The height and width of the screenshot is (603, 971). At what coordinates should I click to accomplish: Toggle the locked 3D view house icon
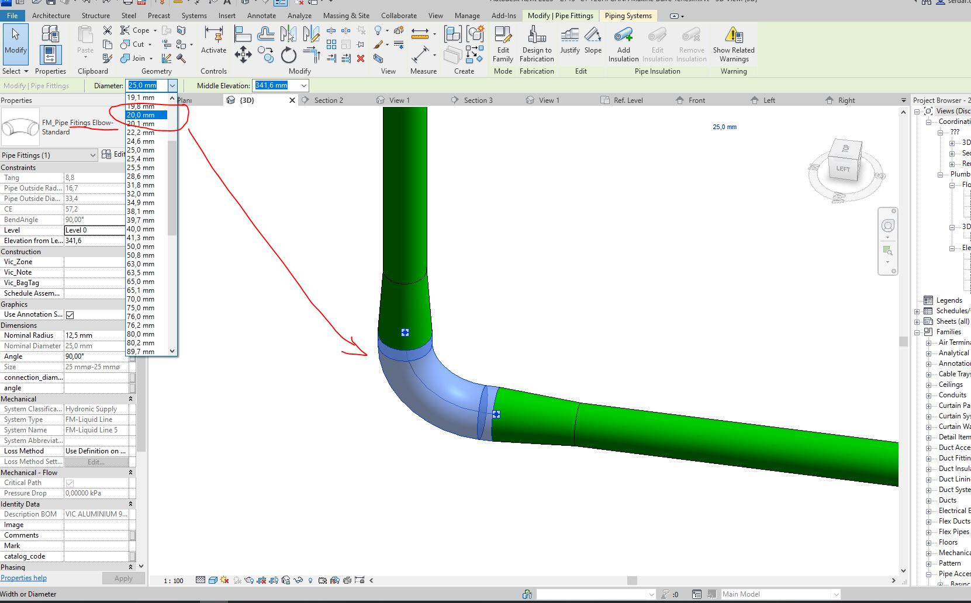[x=286, y=580]
